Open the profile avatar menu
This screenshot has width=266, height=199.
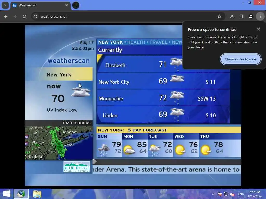tap(251, 16)
